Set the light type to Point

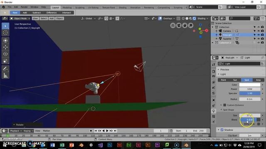tap(224, 80)
